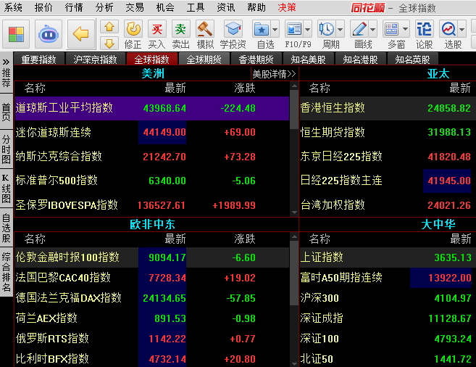This screenshot has height=367, width=476.
Task: Select 纳斯达克综合指数 row
Action: [x=152, y=157]
